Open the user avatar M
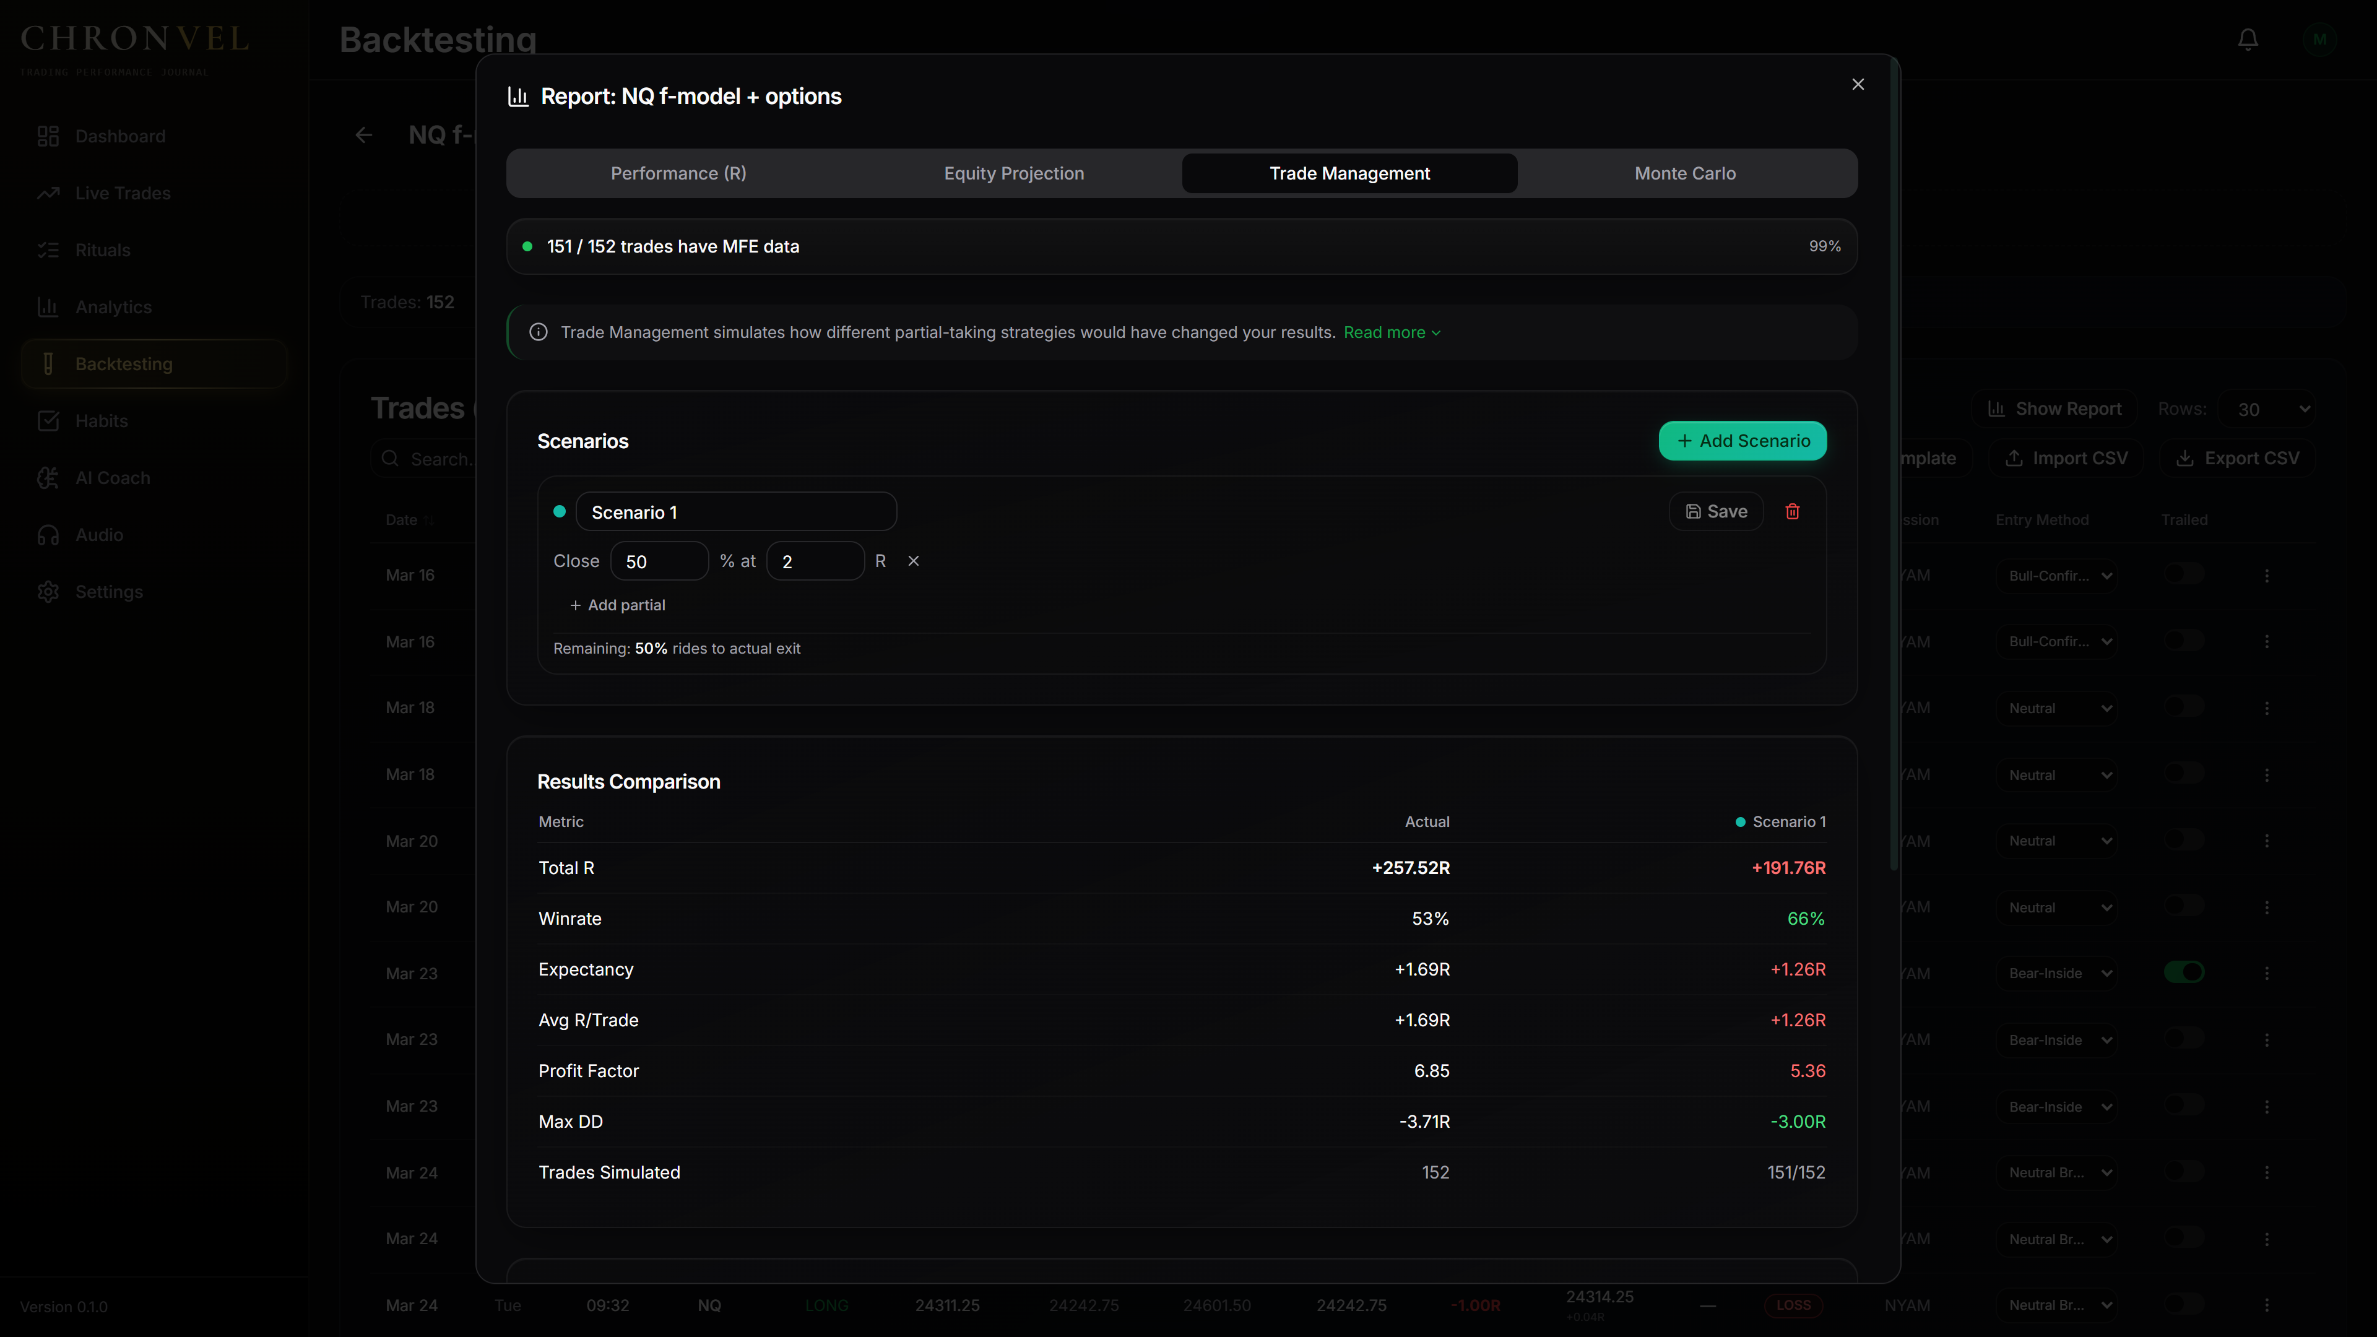Image resolution: width=2377 pixels, height=1337 pixels. pos(2319,40)
